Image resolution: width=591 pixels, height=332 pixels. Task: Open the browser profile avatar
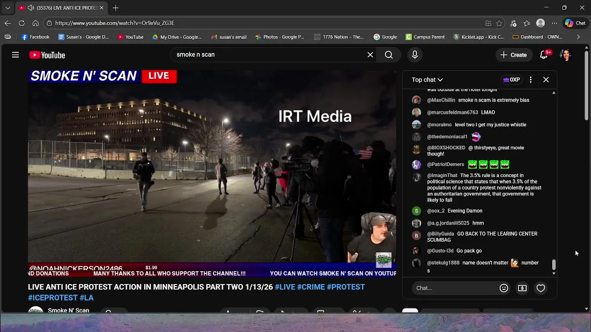coord(541,23)
